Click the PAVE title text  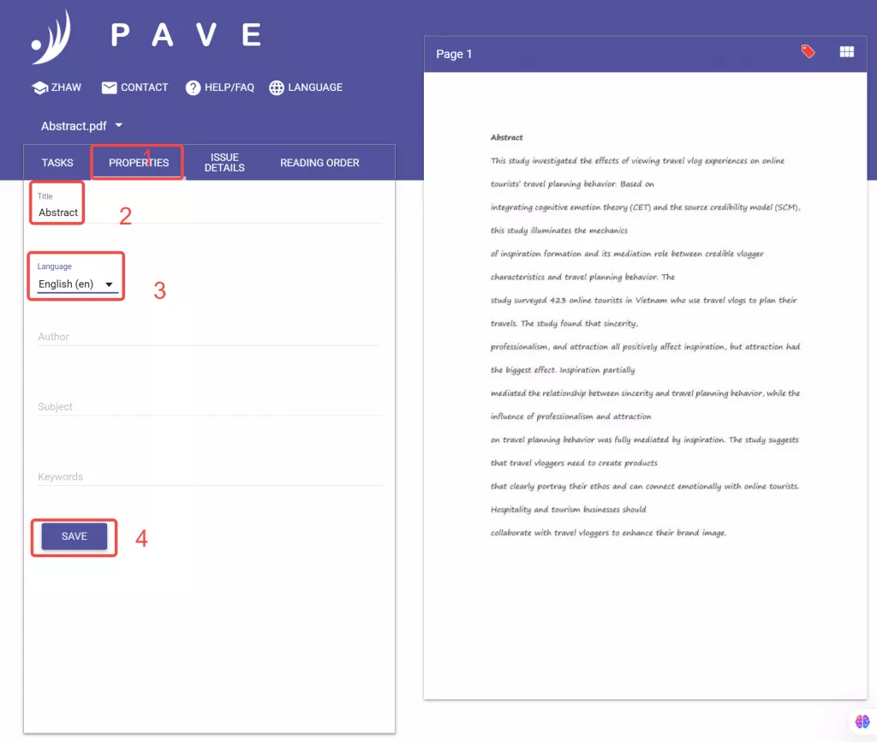(186, 35)
